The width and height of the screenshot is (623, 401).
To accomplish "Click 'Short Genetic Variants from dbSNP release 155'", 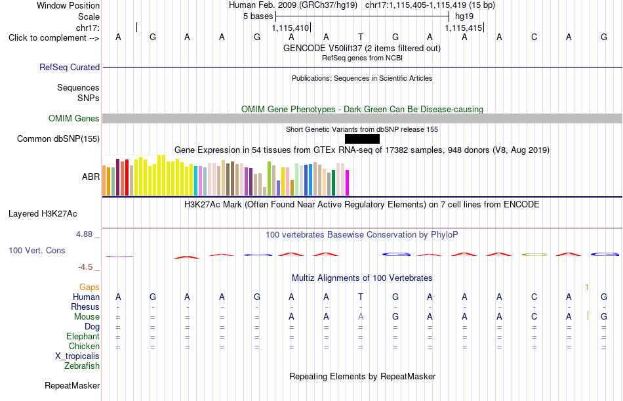I will 362,129.
